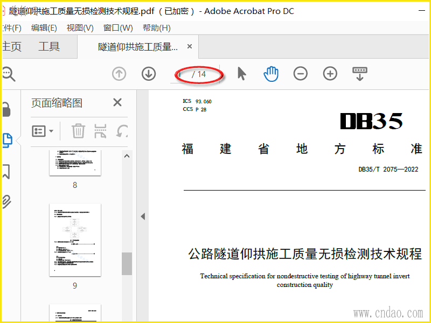
Task: Collapse the navigation pane arrow
Action: click(x=143, y=216)
